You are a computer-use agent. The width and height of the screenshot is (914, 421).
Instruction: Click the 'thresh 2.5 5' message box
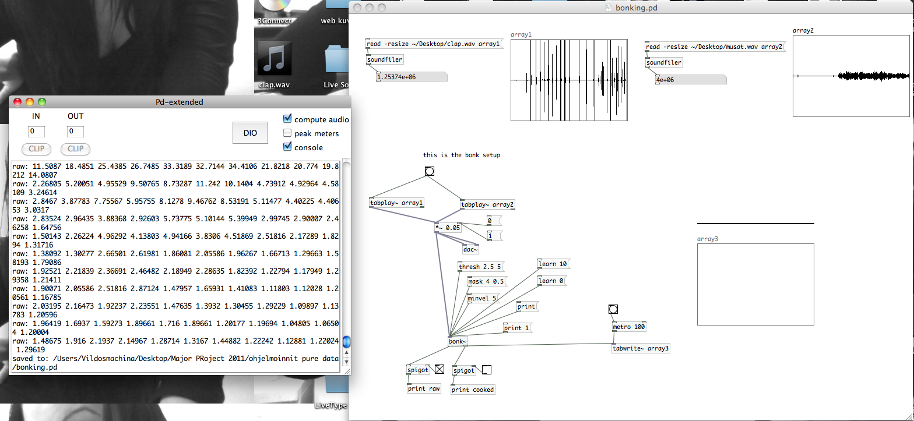480,267
